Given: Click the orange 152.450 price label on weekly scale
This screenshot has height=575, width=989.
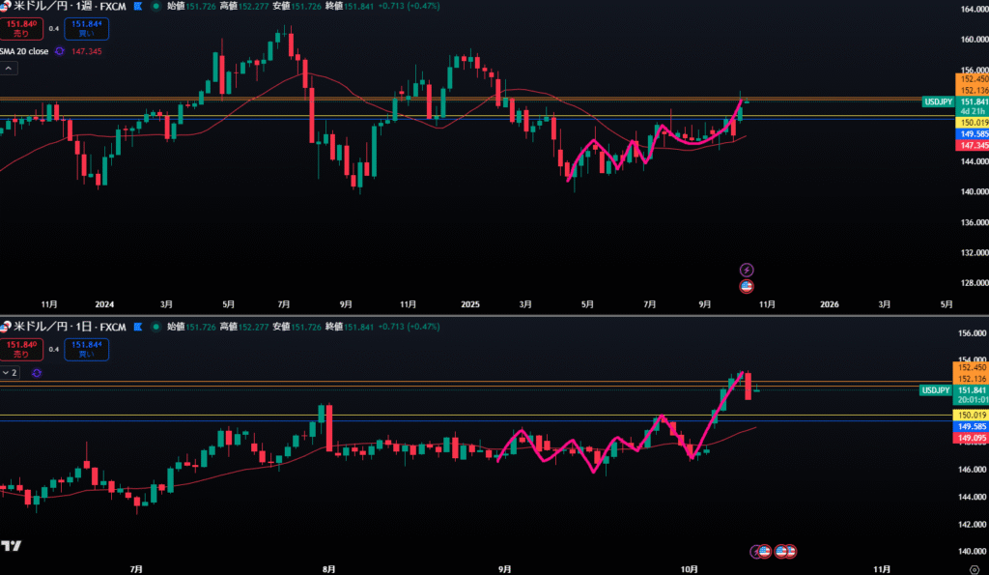Looking at the screenshot, I should coord(971,79).
